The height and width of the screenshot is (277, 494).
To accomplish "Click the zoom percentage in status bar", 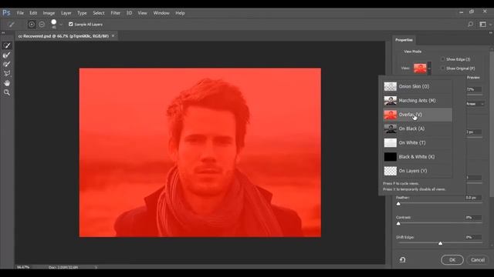I will [x=23, y=267].
